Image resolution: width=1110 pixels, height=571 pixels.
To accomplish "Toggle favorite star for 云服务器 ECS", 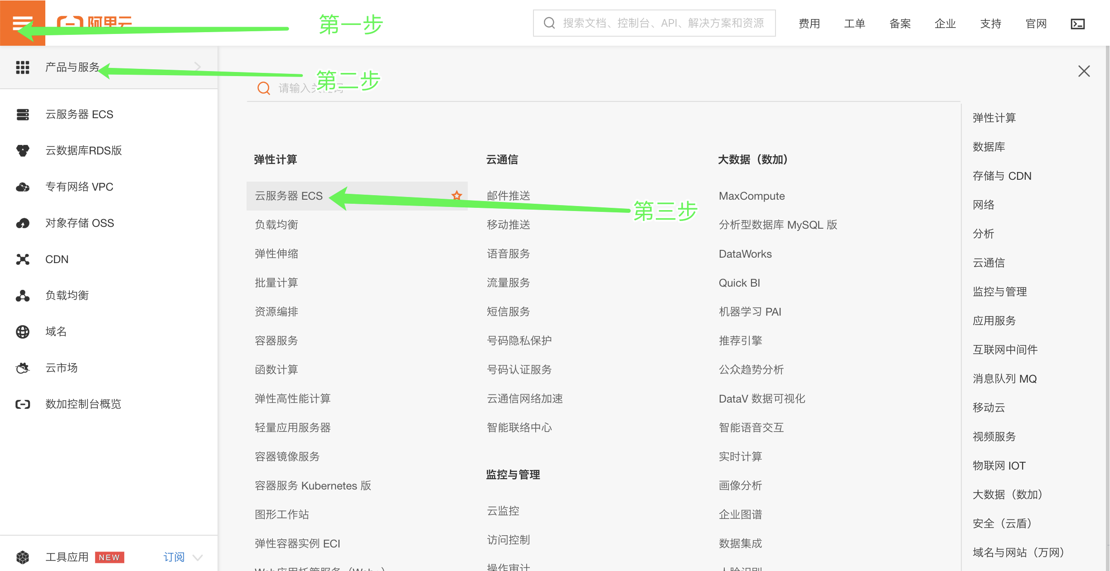I will [457, 196].
